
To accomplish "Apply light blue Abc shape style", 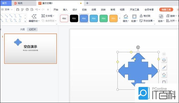I will point(94,18).
